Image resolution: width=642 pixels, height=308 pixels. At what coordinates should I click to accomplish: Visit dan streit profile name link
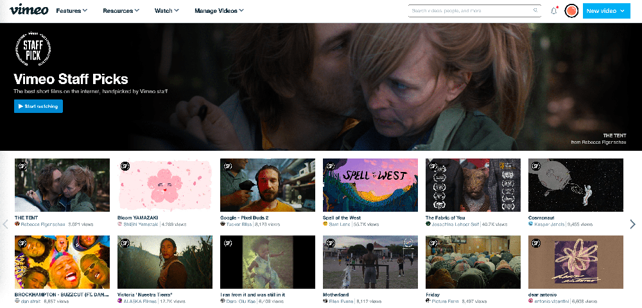pos(30,301)
